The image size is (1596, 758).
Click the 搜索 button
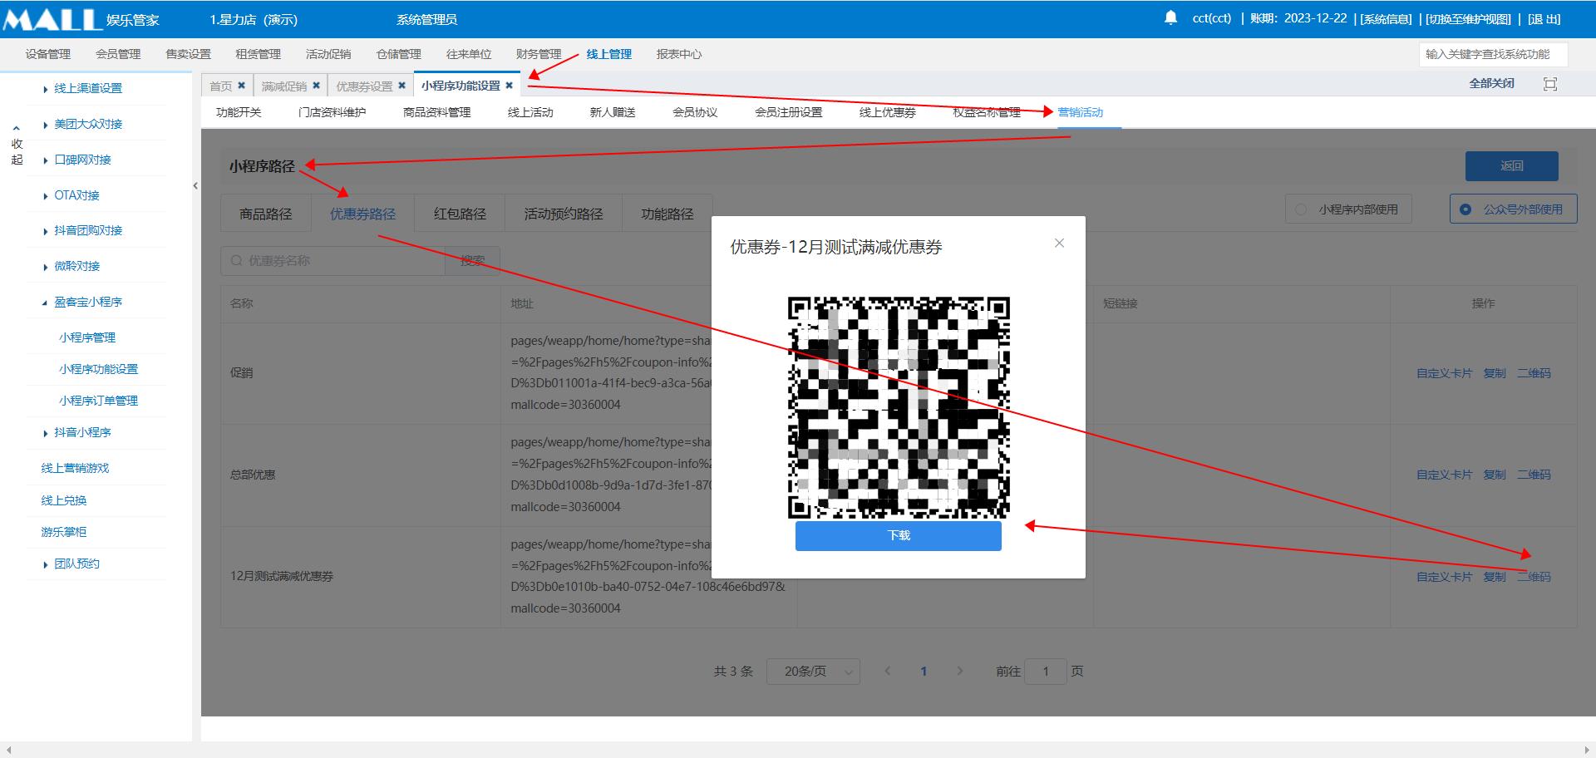tap(472, 261)
